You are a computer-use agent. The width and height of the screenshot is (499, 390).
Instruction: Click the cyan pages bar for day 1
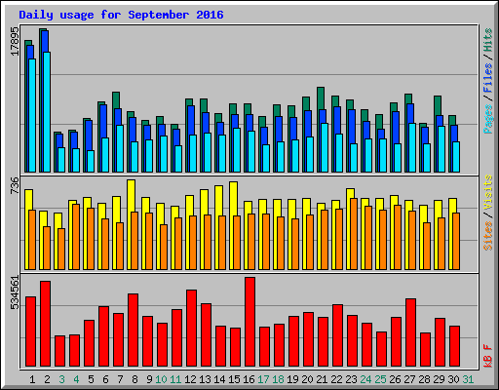tap(32, 115)
